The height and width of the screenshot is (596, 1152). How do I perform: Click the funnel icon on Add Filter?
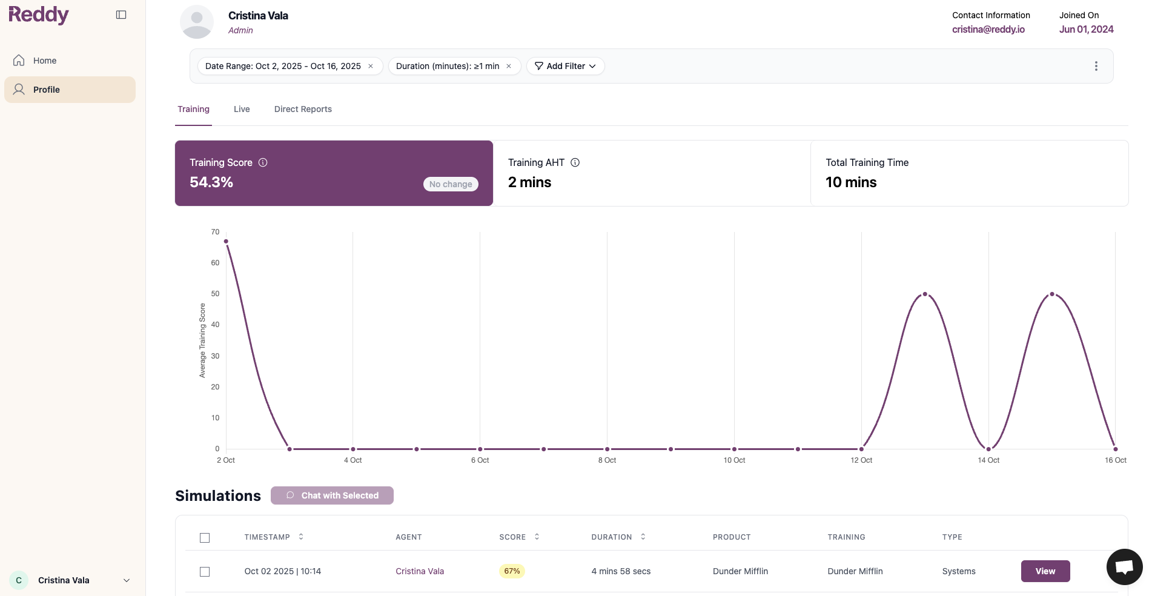538,66
